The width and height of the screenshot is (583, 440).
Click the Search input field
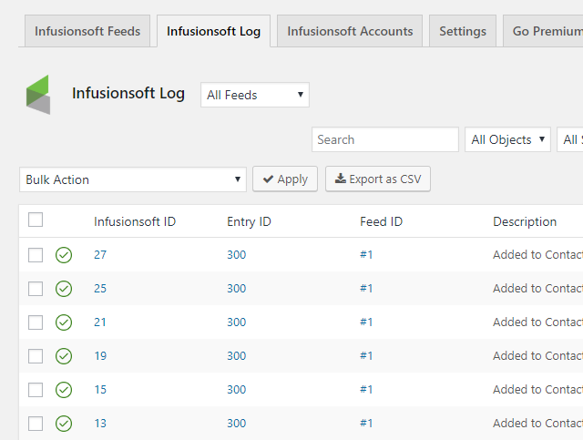385,139
